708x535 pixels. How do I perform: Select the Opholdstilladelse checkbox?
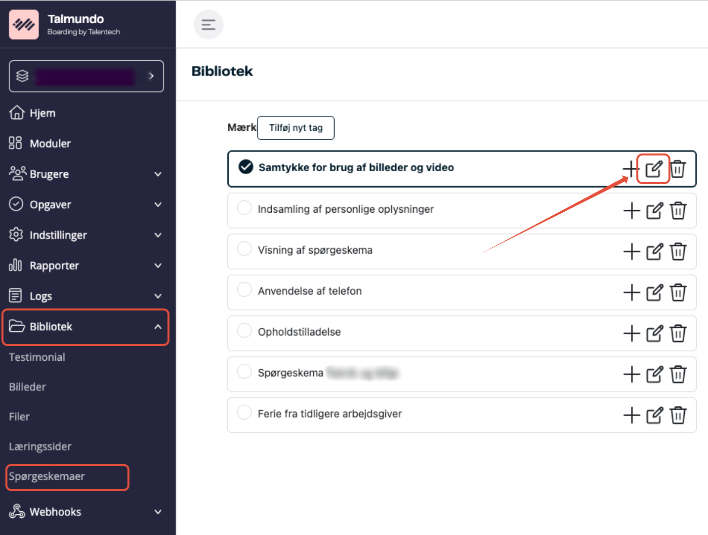coord(245,331)
